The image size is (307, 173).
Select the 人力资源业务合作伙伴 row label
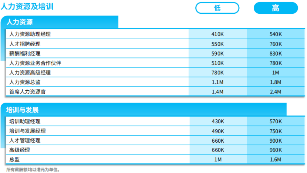point(35,63)
